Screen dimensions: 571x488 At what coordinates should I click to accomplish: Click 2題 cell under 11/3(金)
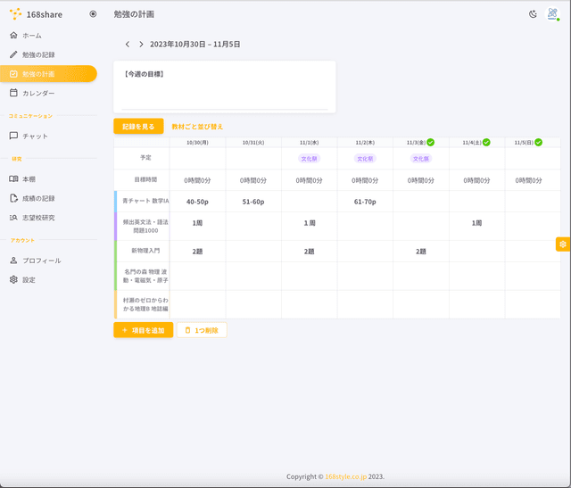click(x=421, y=252)
